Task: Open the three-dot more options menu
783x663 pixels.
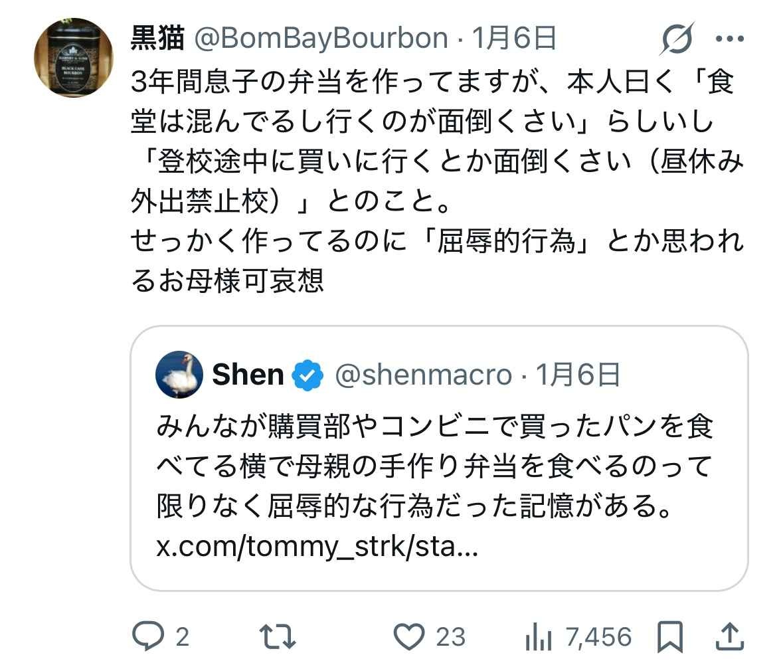Action: coord(729,39)
